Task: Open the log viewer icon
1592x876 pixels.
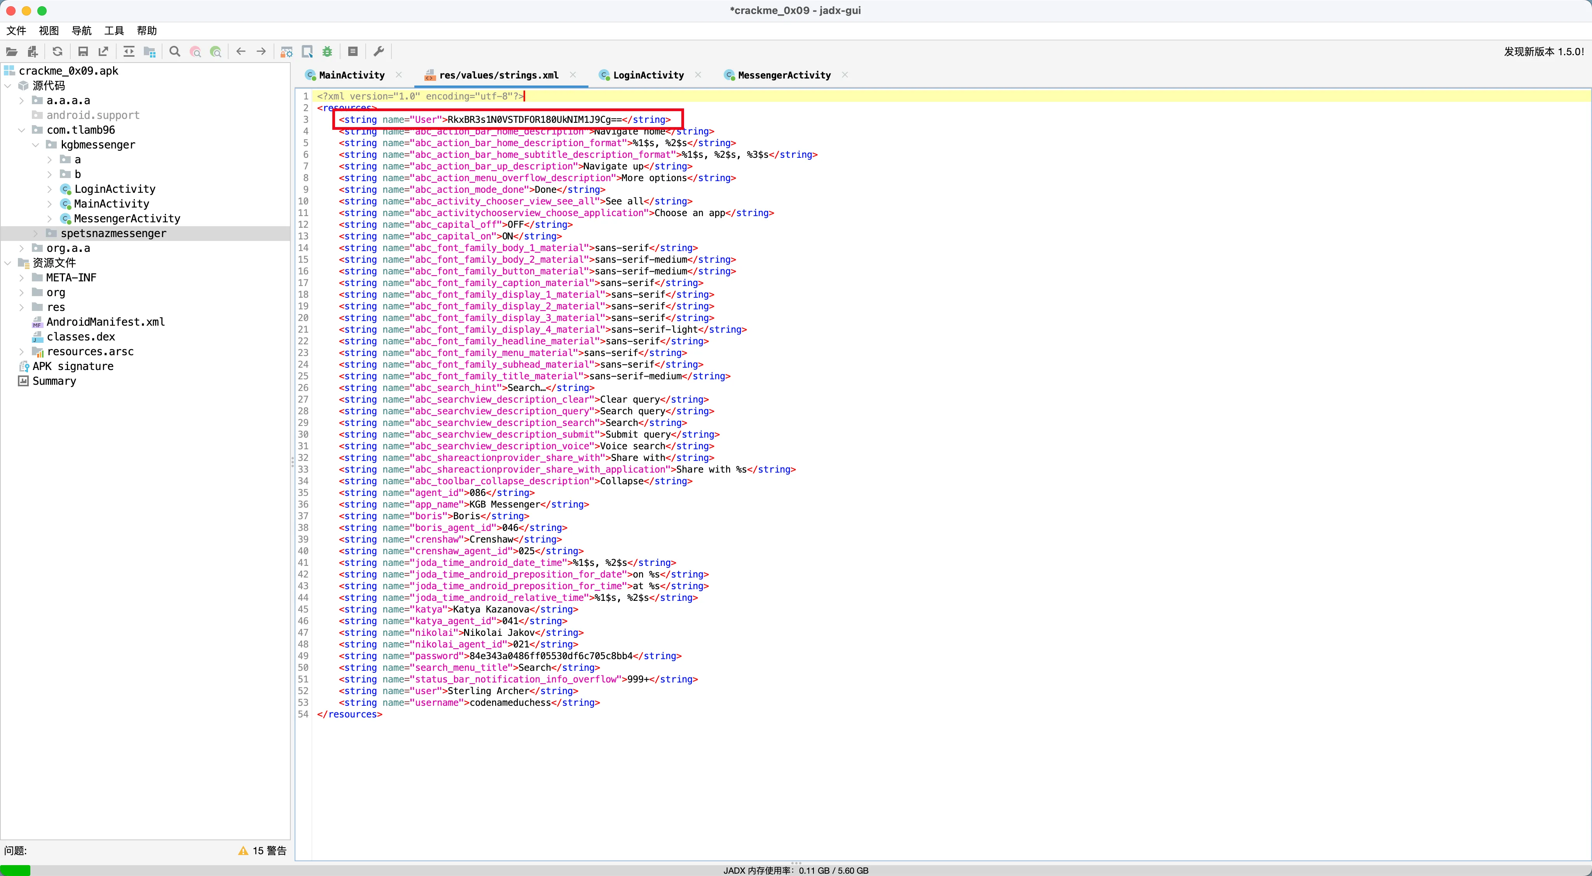Action: point(353,52)
